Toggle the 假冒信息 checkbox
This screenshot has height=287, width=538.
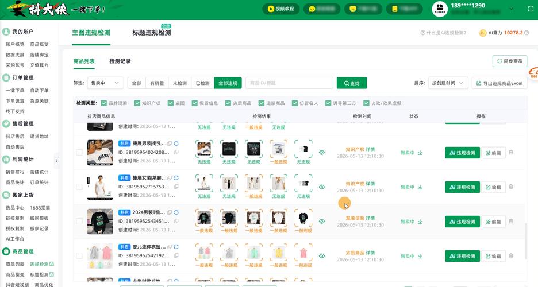coord(194,103)
